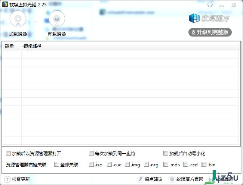Click 升级到完整版 upgrade button
The height and width of the screenshot is (185, 243).
(x=210, y=32)
